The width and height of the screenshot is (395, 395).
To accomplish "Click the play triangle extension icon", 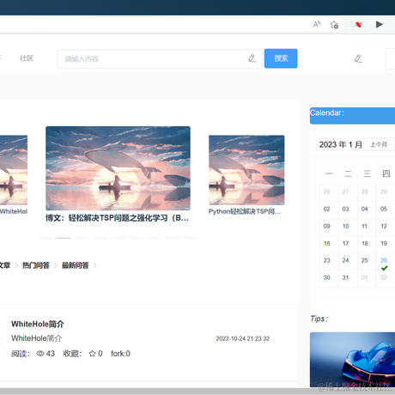I will 380,25.
